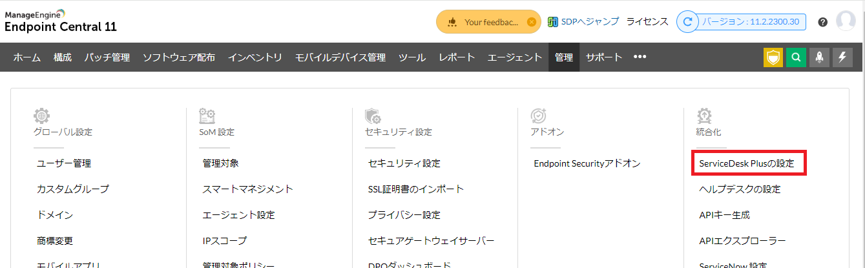Image resolution: width=865 pixels, height=268 pixels.
Task: Click the SoM 設定 gears icon
Action: point(207,116)
